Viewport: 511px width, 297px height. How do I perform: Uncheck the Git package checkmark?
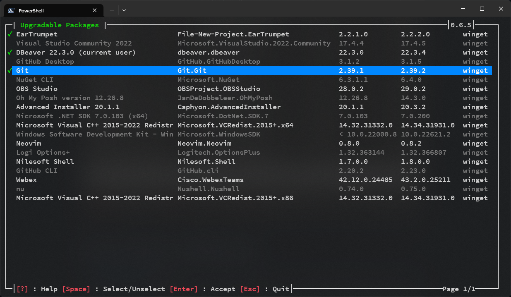coord(10,71)
